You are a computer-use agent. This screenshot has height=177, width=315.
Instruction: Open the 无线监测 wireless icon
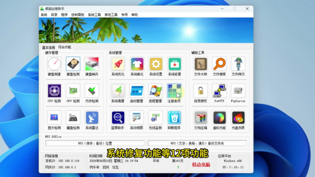click(x=156, y=117)
